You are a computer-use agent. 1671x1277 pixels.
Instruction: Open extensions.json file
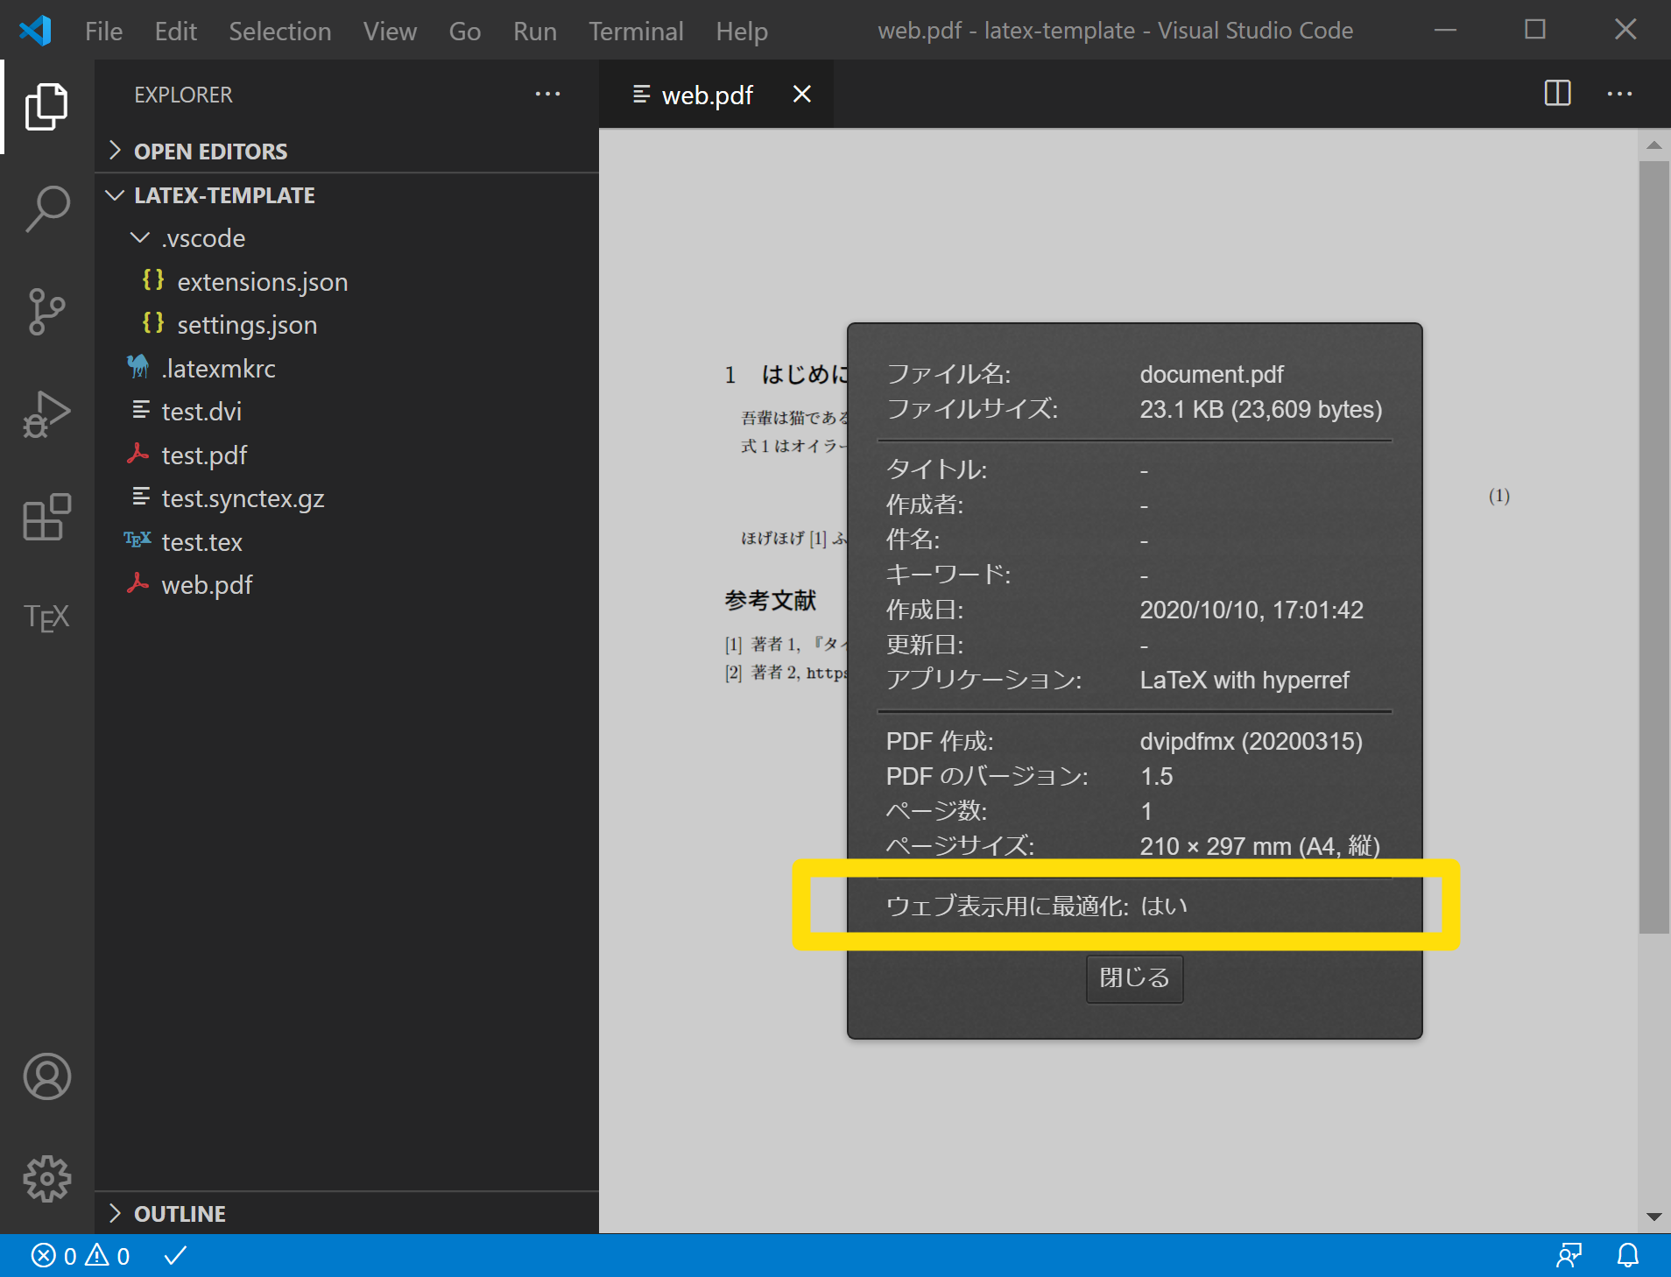(347, 282)
